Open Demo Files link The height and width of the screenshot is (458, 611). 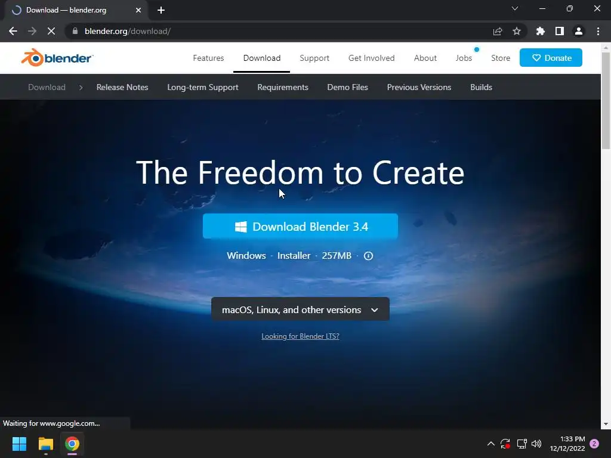pyautogui.click(x=348, y=87)
